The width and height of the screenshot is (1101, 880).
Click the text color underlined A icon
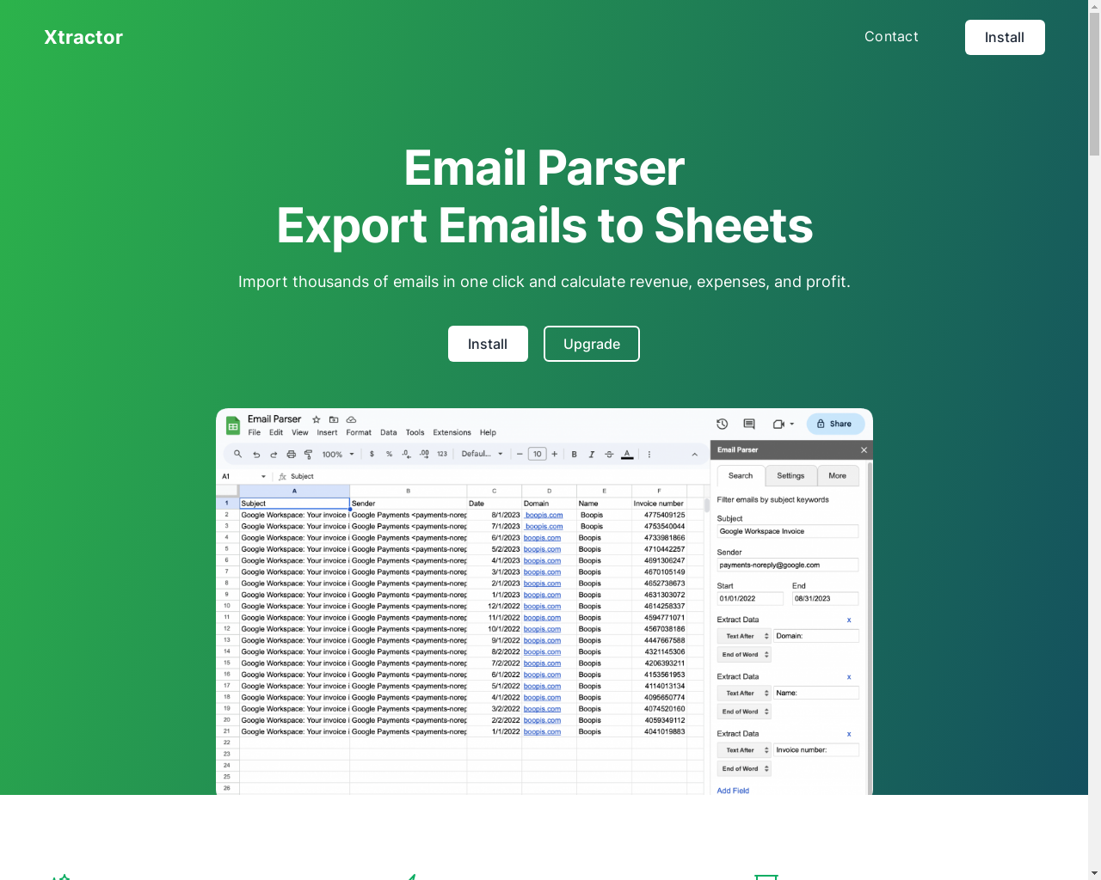(x=627, y=454)
